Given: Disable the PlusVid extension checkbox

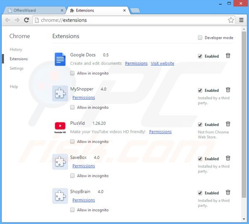Looking at the screenshot, I should [200, 125].
